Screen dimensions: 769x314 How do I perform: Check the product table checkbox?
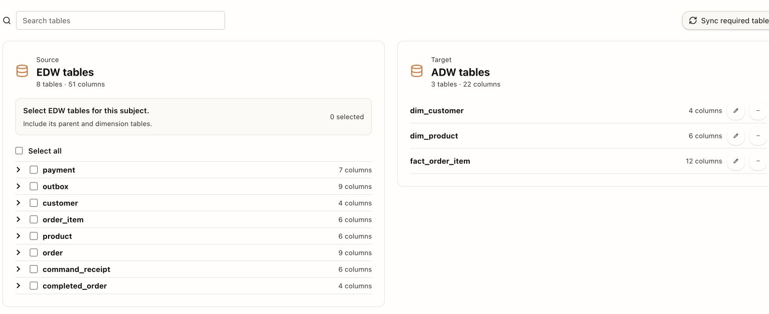(34, 236)
